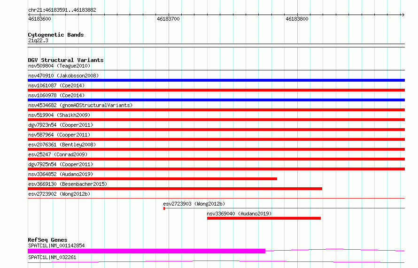The height and width of the screenshot is (268, 418).
Task: Click the esv3669130 (Besenbacher2015) label
Action: coord(68,184)
